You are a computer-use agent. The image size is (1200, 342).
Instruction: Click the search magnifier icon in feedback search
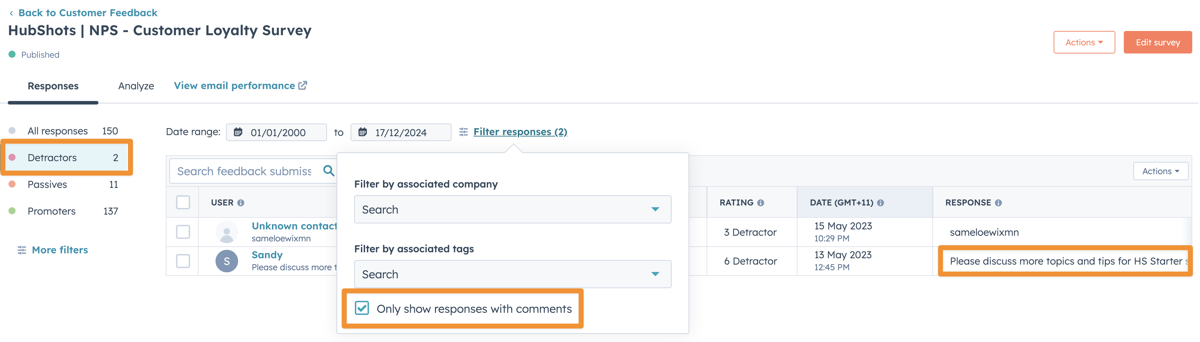(328, 171)
